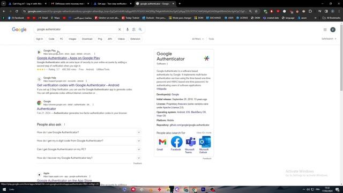Start voice search with the microphone icon
343x193 pixels.
pyautogui.click(x=128, y=29)
